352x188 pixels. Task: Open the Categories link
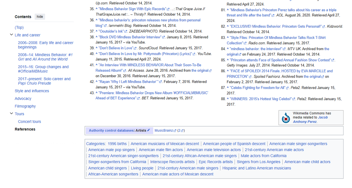click(95, 144)
